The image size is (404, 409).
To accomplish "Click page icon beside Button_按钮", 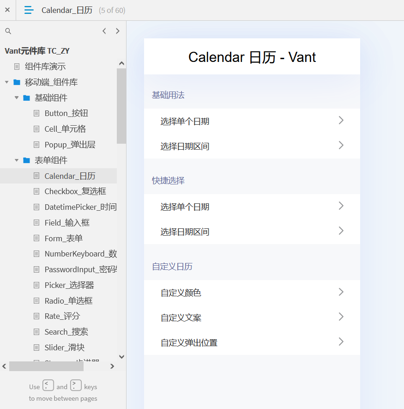I will (x=36, y=113).
